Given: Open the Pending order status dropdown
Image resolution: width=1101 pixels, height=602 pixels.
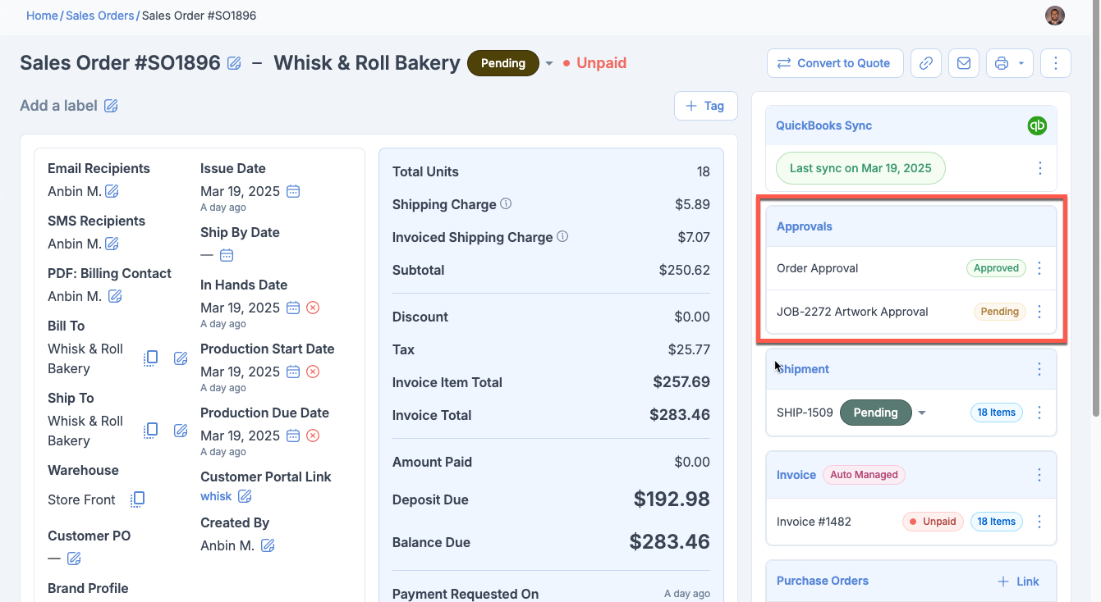Looking at the screenshot, I should tap(549, 63).
